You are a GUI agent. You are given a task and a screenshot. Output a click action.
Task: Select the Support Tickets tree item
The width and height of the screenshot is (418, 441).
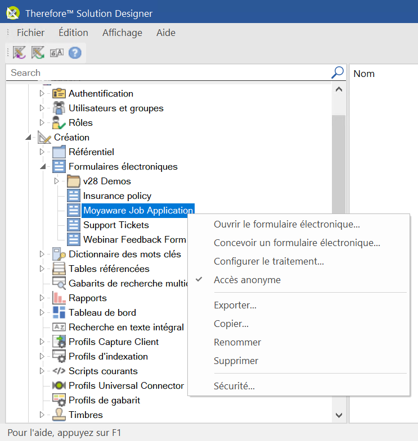tap(116, 225)
